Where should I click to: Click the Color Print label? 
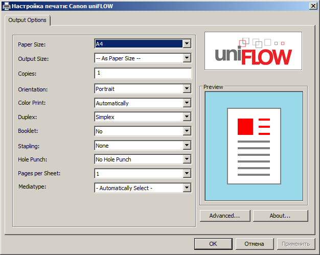[x=32, y=103]
